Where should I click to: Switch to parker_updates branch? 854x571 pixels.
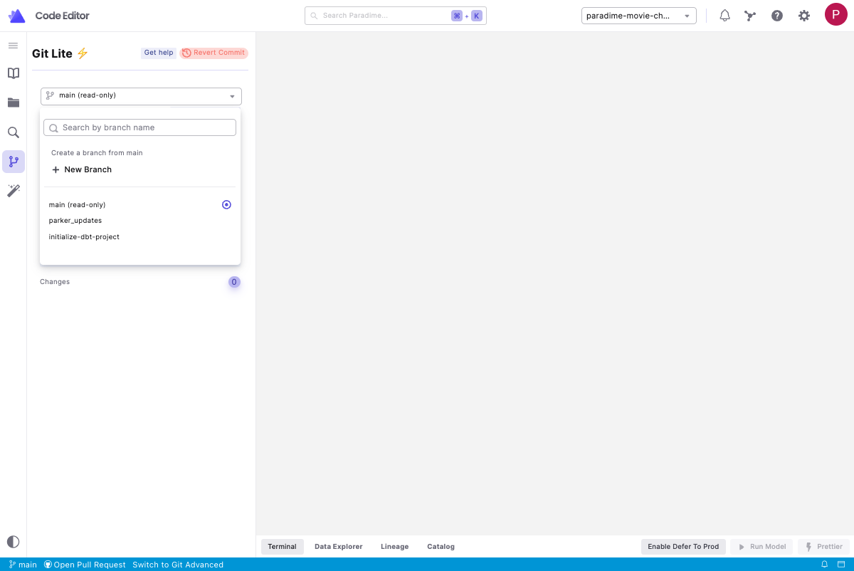tap(75, 221)
